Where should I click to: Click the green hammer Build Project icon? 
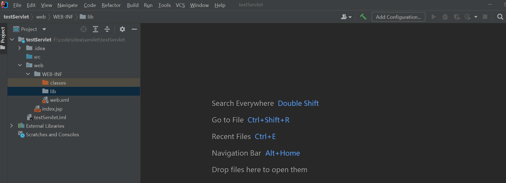363,17
